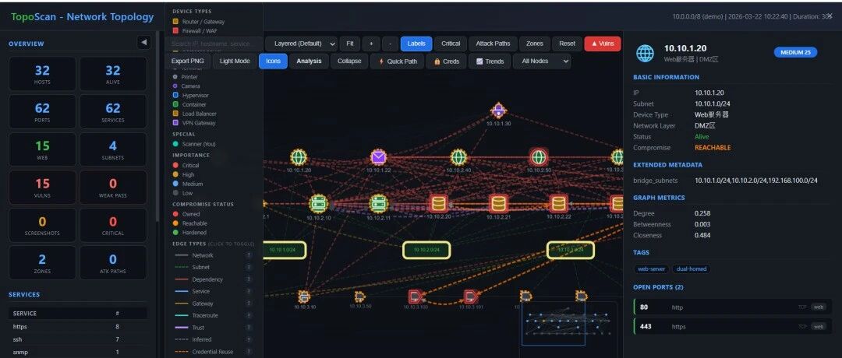Collapse the overview sidebar arrow
The width and height of the screenshot is (842, 358).
pyautogui.click(x=144, y=42)
